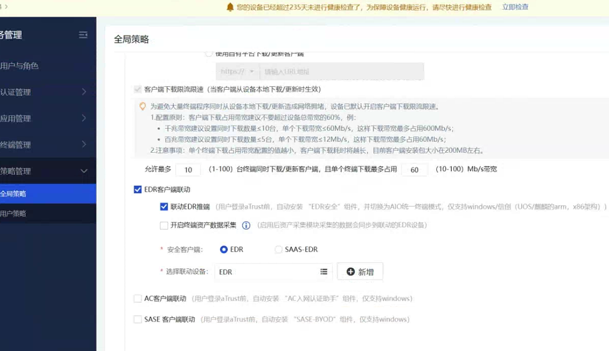Open the info tooltip beside 开启终端资产数据采集
This screenshot has height=351, width=609.
tap(247, 225)
